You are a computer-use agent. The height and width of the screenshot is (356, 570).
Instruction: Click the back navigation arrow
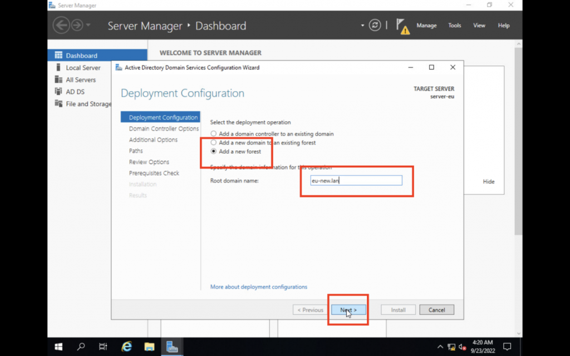tap(61, 26)
